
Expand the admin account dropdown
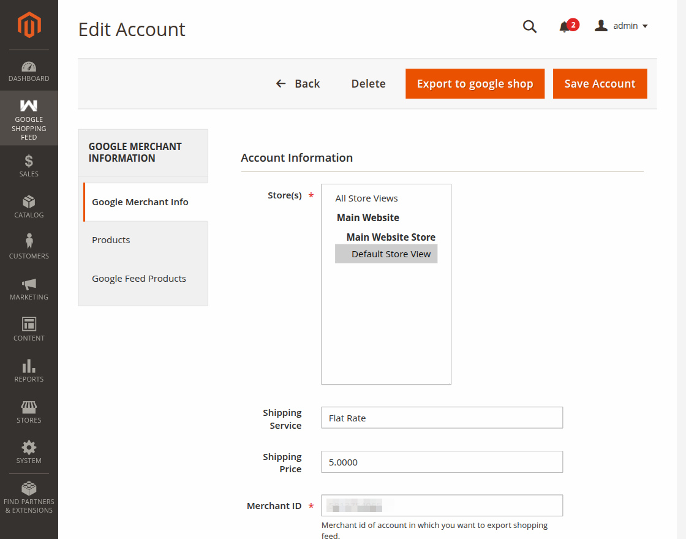coord(621,26)
